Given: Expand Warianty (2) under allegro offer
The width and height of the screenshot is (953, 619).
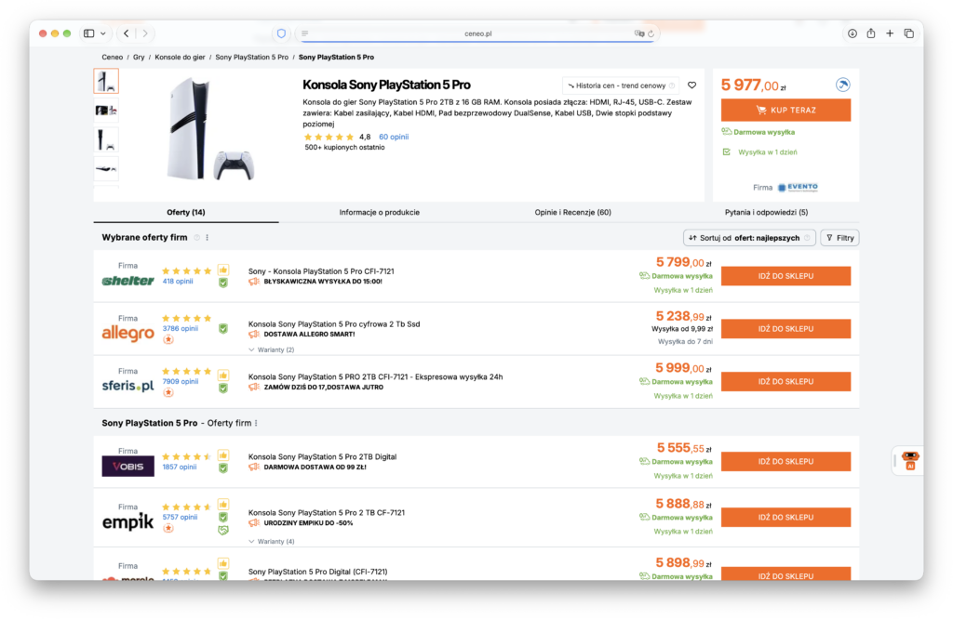Looking at the screenshot, I should [272, 349].
